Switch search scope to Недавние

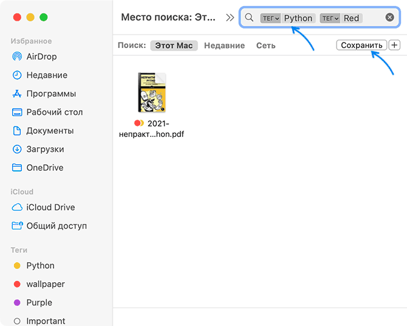[x=224, y=46]
